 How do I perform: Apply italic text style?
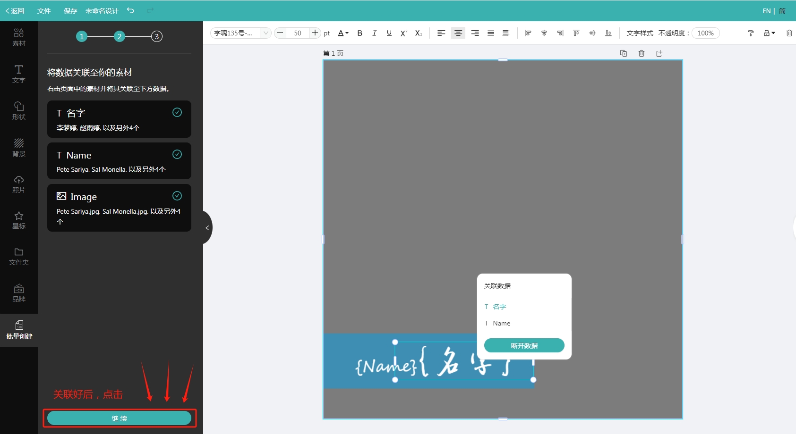[374, 33]
